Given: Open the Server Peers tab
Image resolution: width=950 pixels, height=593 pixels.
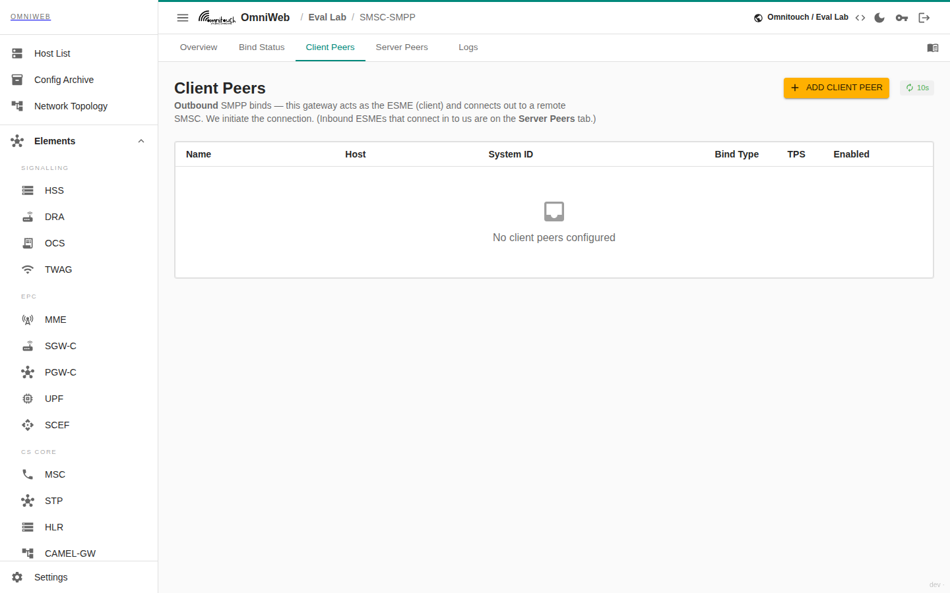Looking at the screenshot, I should 402,47.
